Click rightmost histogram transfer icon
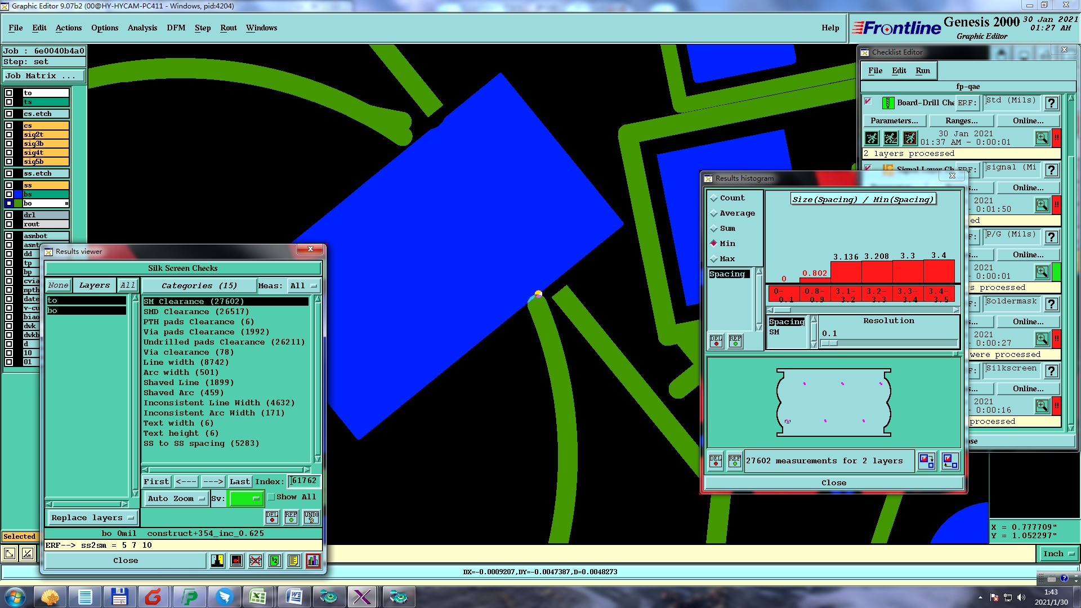Viewport: 1081px width, 608px height. pos(949,461)
